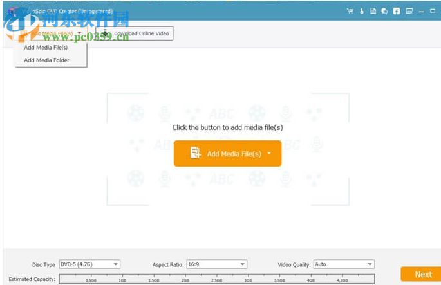Choose Add Media Folder from dropdown menu
441x285 pixels.
46,60
